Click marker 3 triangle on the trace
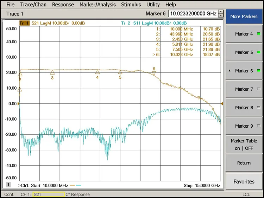264x198 pixels. [x=52, y=72]
